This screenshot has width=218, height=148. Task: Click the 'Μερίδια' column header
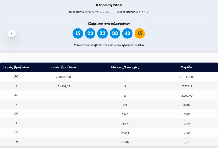pyautogui.click(x=187, y=67)
